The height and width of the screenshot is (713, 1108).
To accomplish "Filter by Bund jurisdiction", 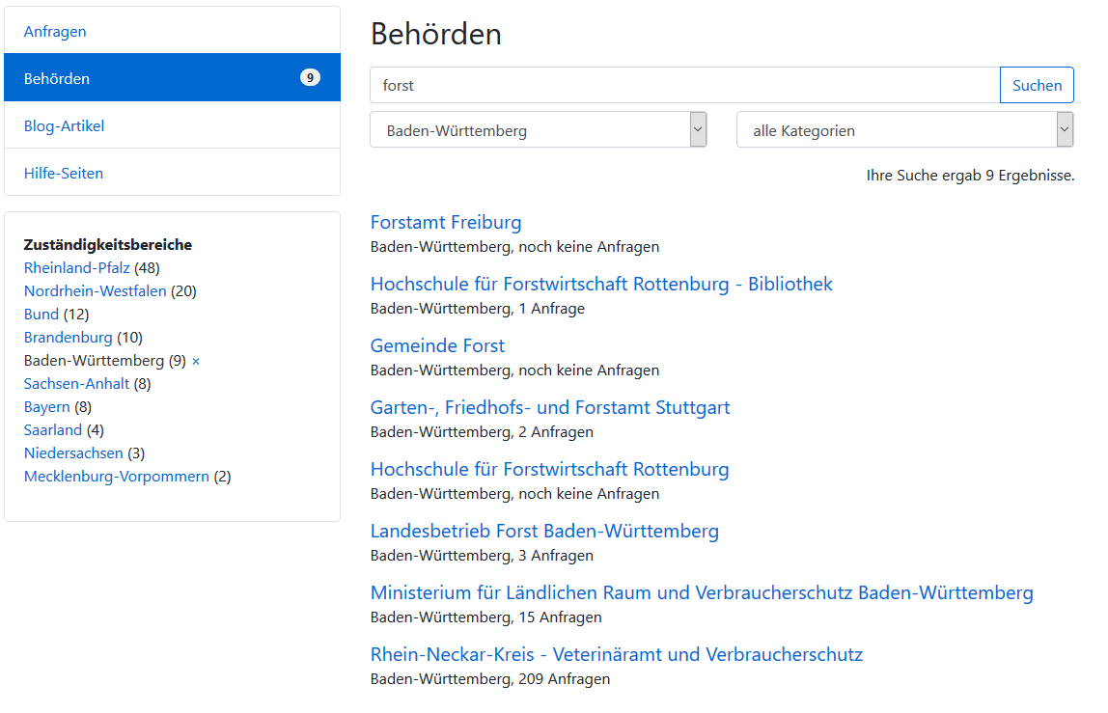I will point(41,315).
